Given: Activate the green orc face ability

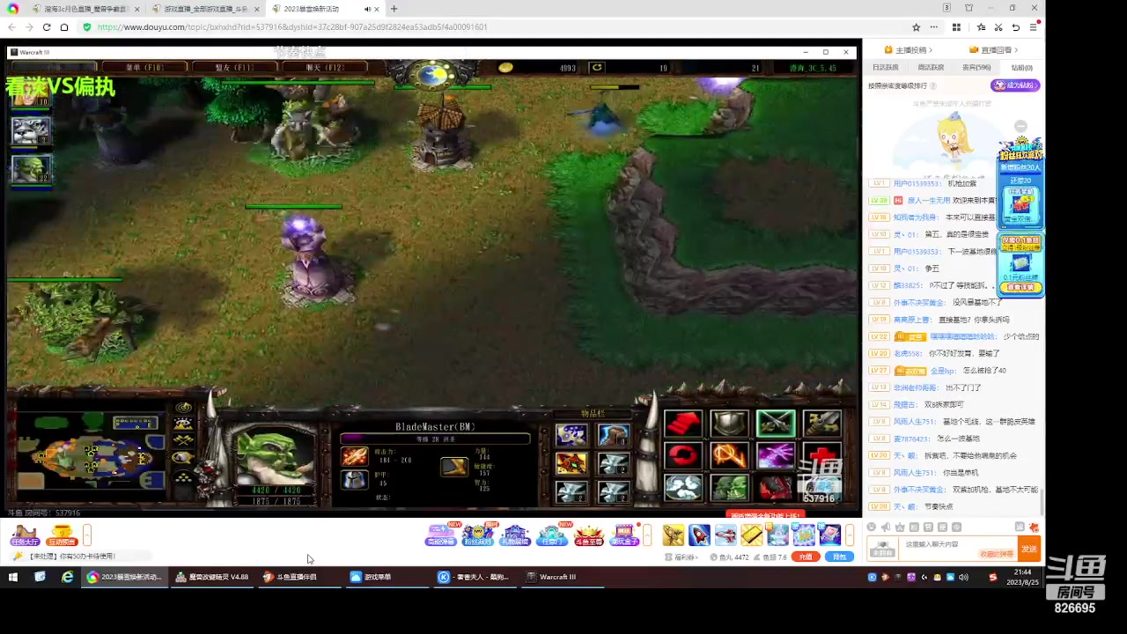Looking at the screenshot, I should pyautogui.click(x=729, y=487).
